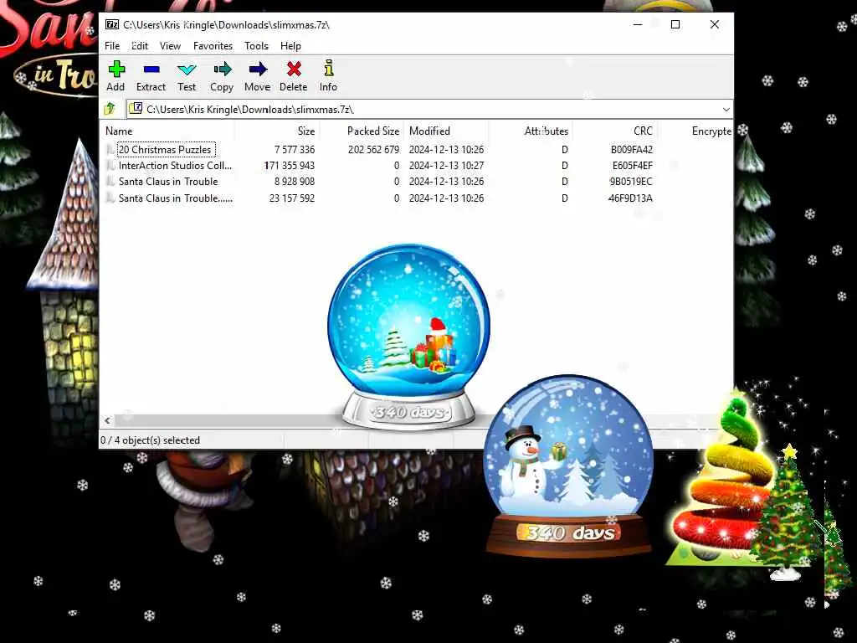Image resolution: width=857 pixels, height=643 pixels.
Task: Click the blue Extract toolbar icon
Action: click(151, 69)
